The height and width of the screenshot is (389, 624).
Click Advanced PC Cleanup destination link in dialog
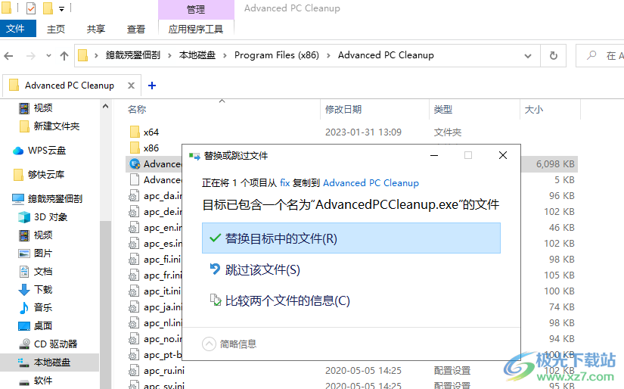(x=371, y=182)
